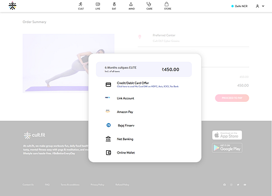Viewport: 272px width, 196px height.
Task: Open Privacy Policy footer link
Action: coord(97,185)
